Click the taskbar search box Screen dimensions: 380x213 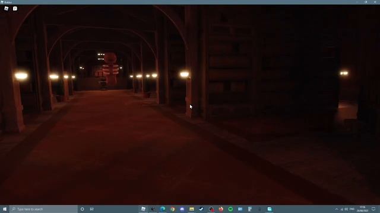(43, 209)
